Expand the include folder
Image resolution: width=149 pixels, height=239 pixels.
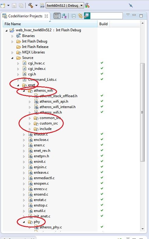[x=30, y=129]
